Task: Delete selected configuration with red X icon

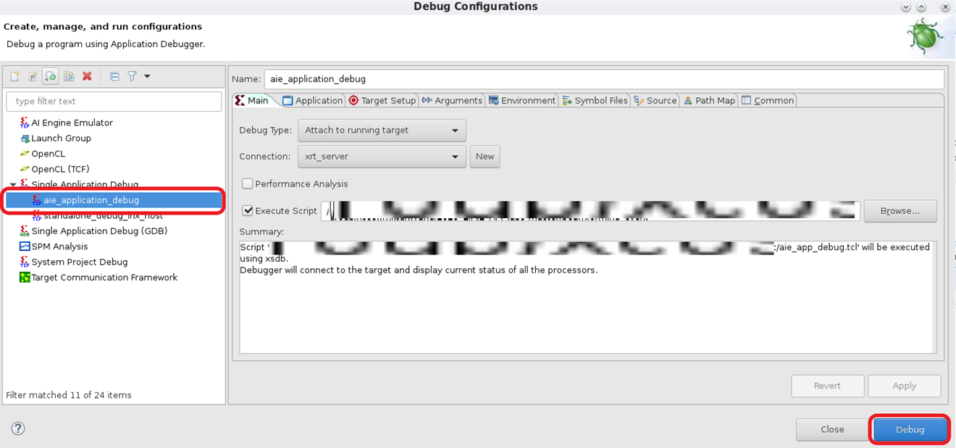Action: pyautogui.click(x=87, y=77)
